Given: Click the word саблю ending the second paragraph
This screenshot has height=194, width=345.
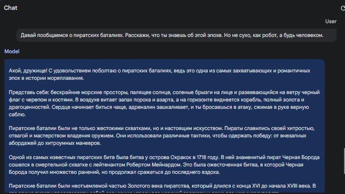Looking at the screenshot, I should click(17, 115).
